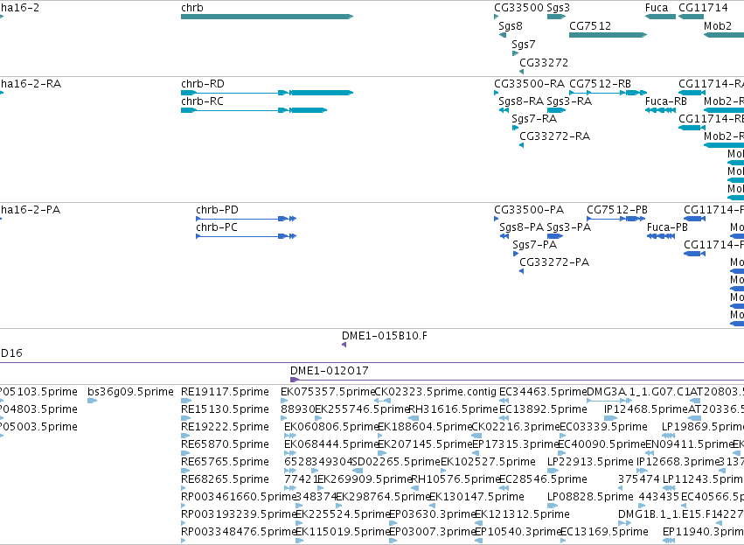The width and height of the screenshot is (744, 545).
Task: Click the CG33272-PA protein label
Action: tap(554, 262)
